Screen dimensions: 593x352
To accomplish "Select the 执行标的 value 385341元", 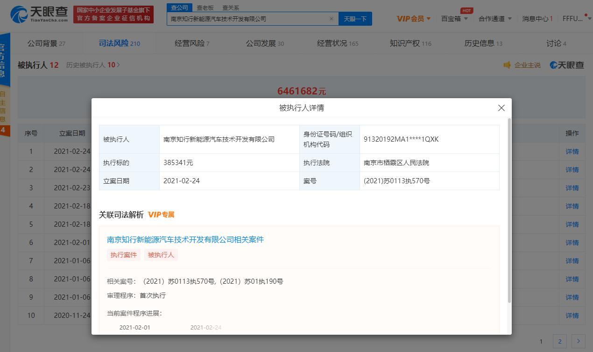I will pyautogui.click(x=178, y=163).
